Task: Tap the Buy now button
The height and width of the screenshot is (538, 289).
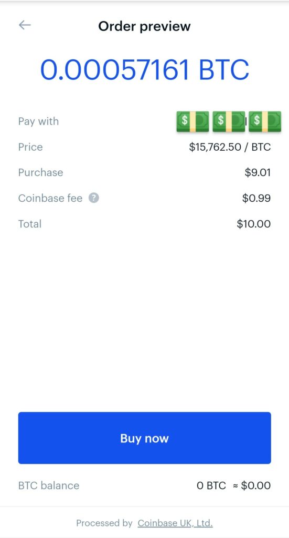Action: click(x=145, y=438)
